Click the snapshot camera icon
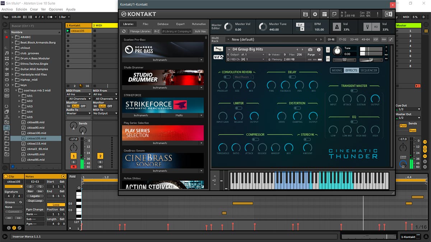This screenshot has height=242, width=431. pyautogui.click(x=310, y=49)
